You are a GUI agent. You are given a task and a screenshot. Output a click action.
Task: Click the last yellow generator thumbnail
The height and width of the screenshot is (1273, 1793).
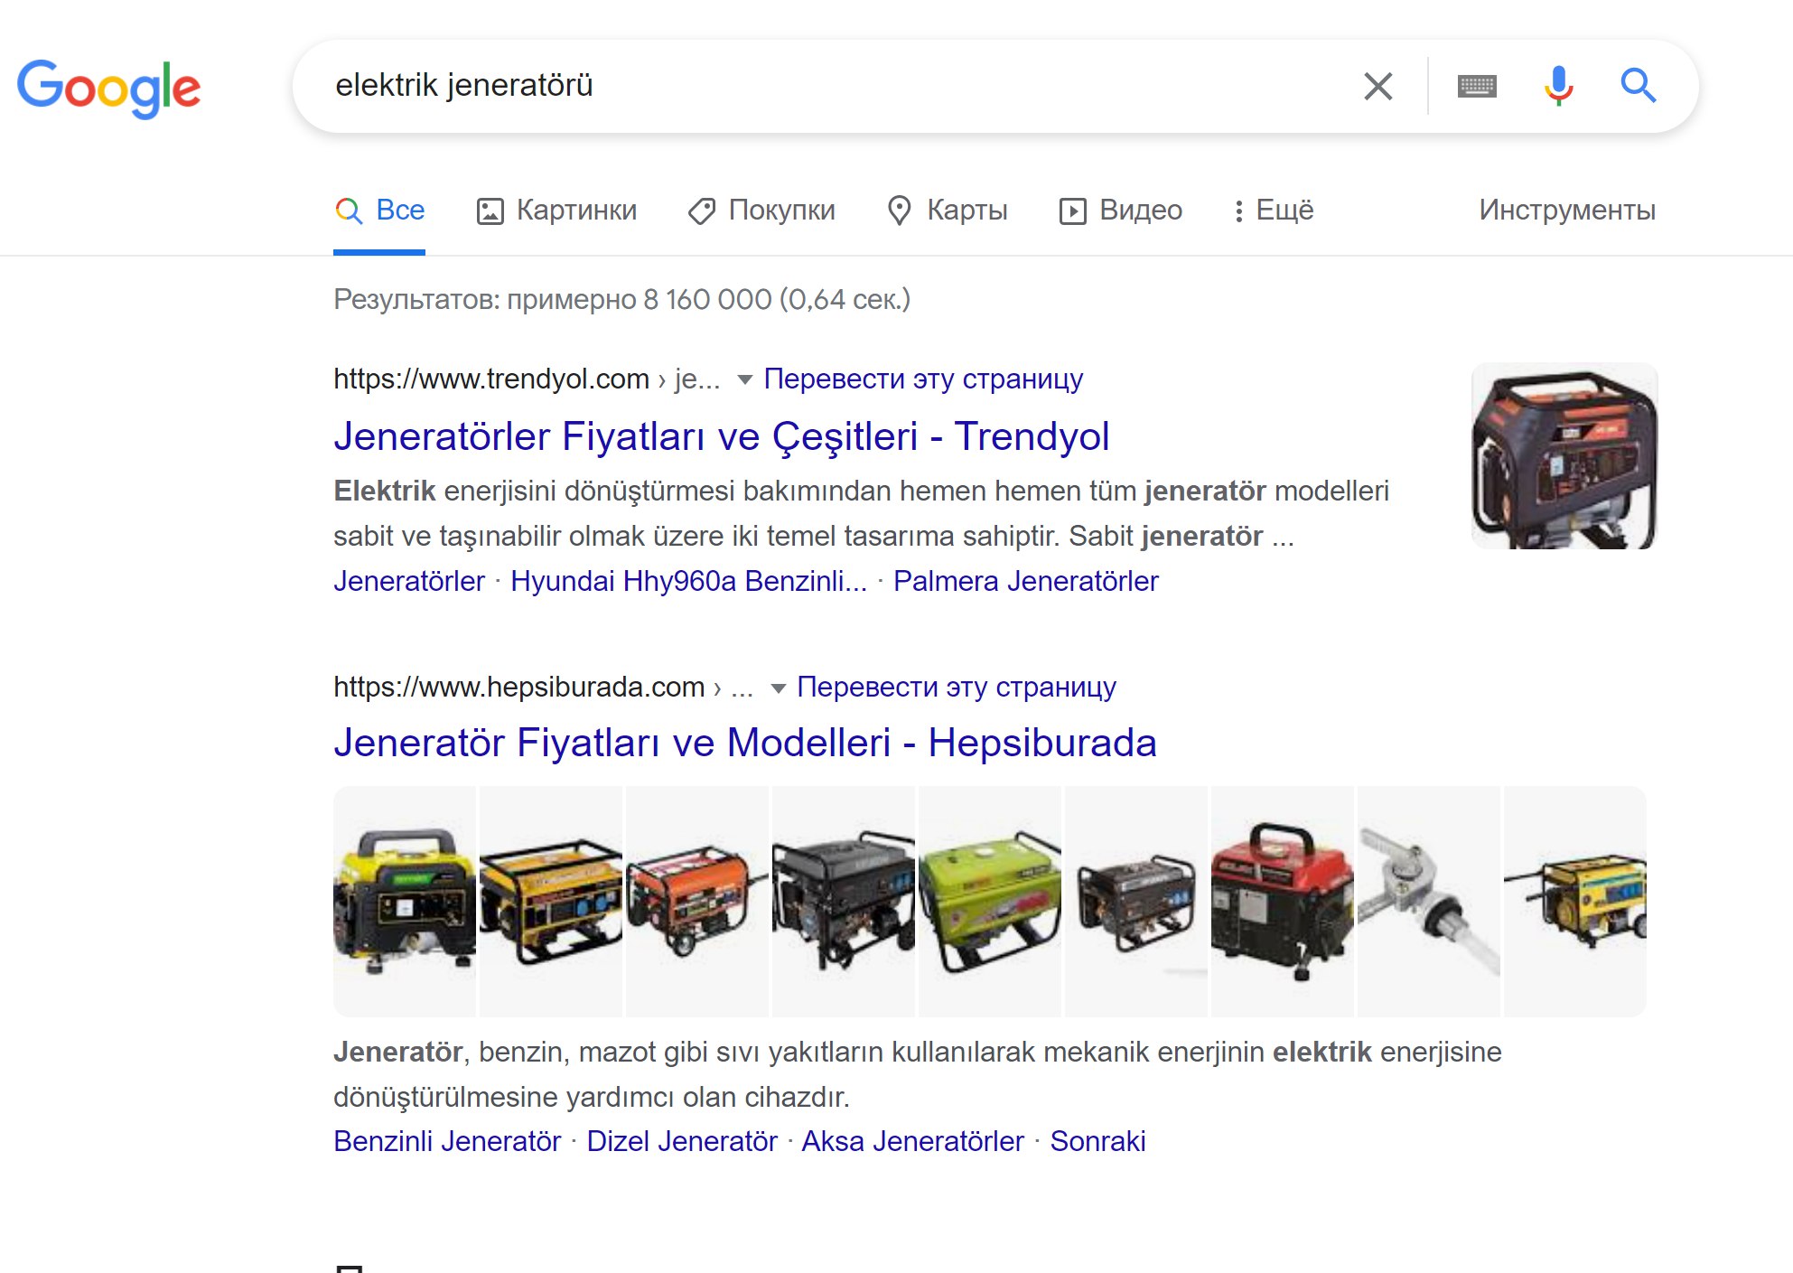pyautogui.click(x=1575, y=901)
